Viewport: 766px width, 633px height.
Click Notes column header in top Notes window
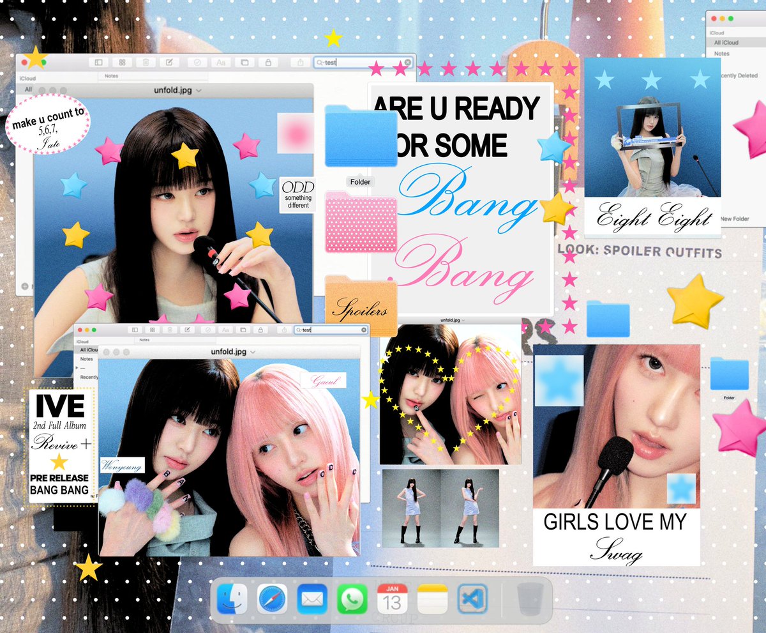111,76
